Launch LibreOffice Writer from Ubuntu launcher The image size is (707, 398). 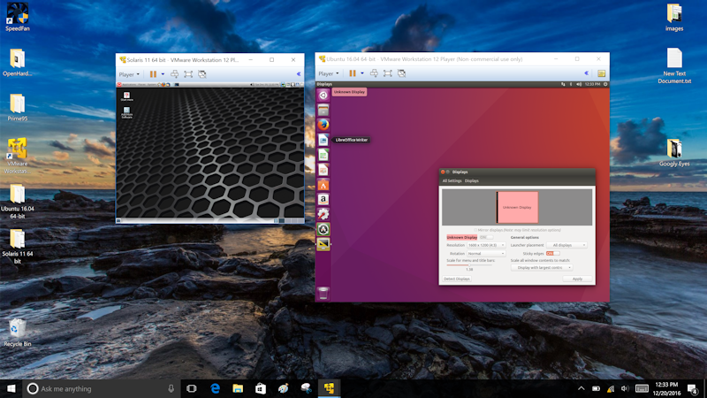(323, 140)
